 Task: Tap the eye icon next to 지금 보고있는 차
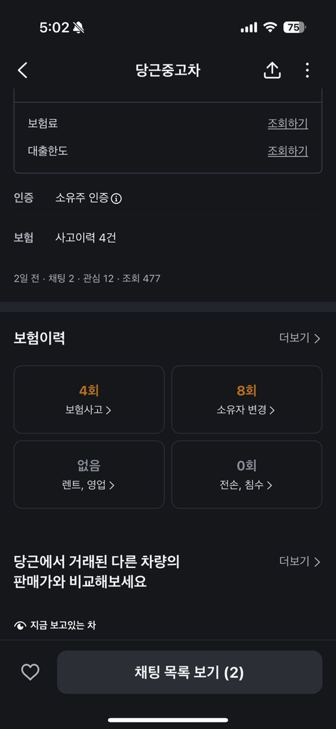20,625
